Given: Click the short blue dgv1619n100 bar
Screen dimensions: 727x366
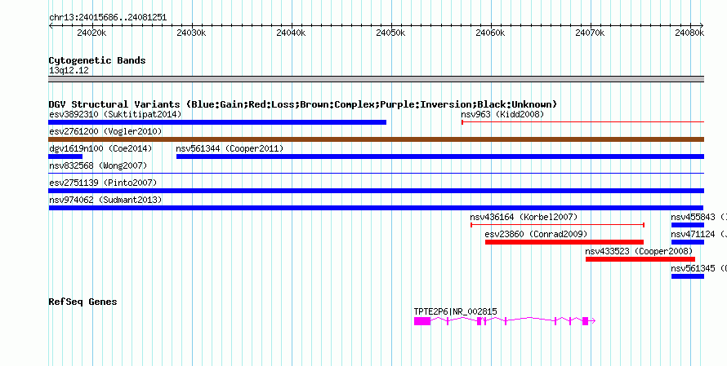Looking at the screenshot, I should 65,157.
